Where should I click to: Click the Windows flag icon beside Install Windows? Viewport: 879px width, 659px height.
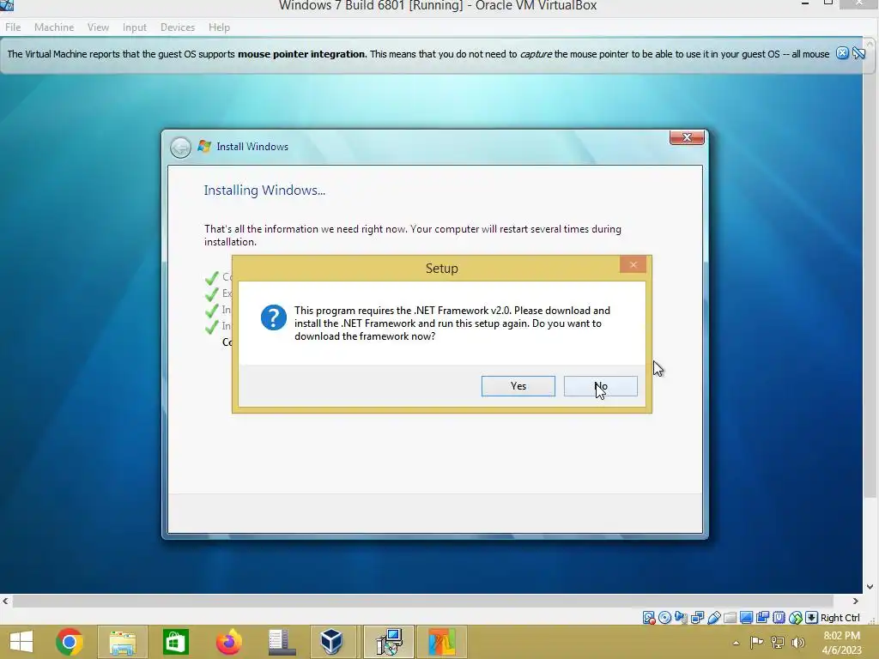pos(204,147)
